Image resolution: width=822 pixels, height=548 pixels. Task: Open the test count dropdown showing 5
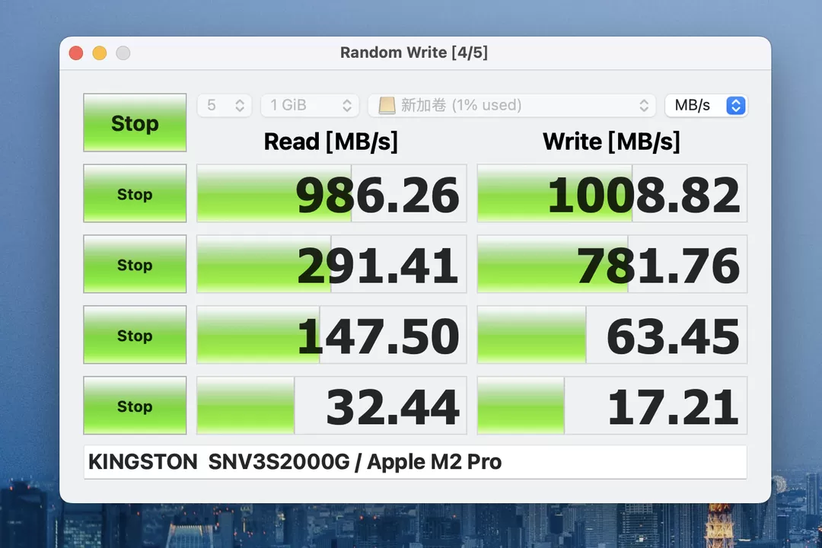point(225,105)
